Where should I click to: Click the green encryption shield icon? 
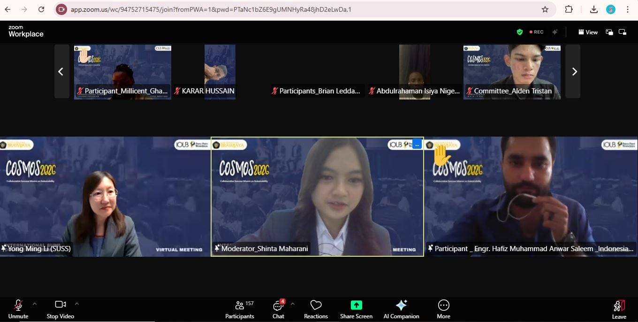click(x=519, y=32)
